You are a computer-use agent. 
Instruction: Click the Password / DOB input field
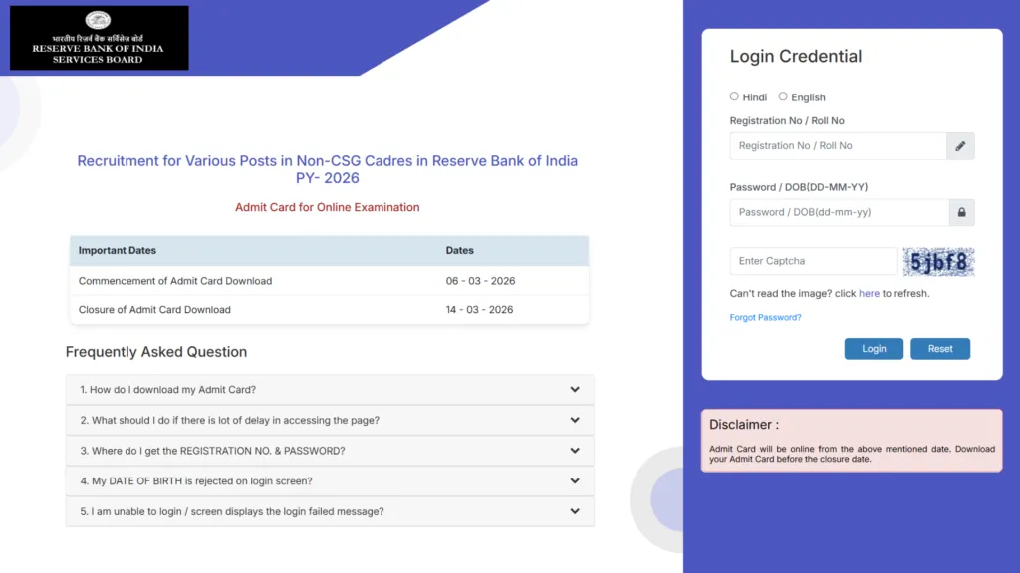[837, 212]
